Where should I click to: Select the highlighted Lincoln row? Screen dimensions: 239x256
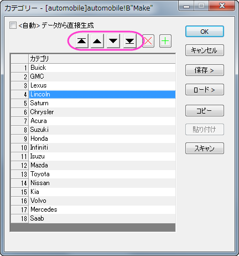coord(102,94)
